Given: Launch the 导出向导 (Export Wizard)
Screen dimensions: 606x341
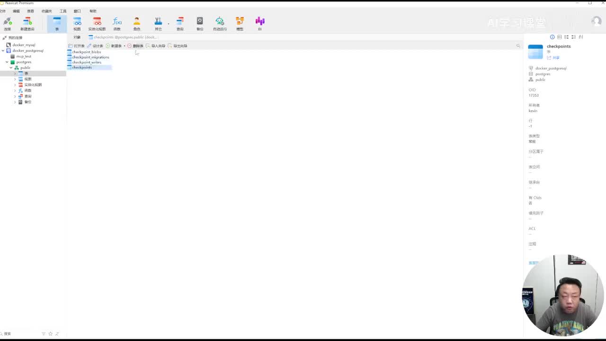Looking at the screenshot, I should coord(178,46).
